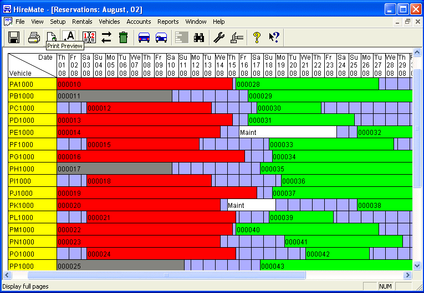This screenshot has width=424, height=293.
Task: Open Print Preview from the toolbar
Action: click(51, 37)
